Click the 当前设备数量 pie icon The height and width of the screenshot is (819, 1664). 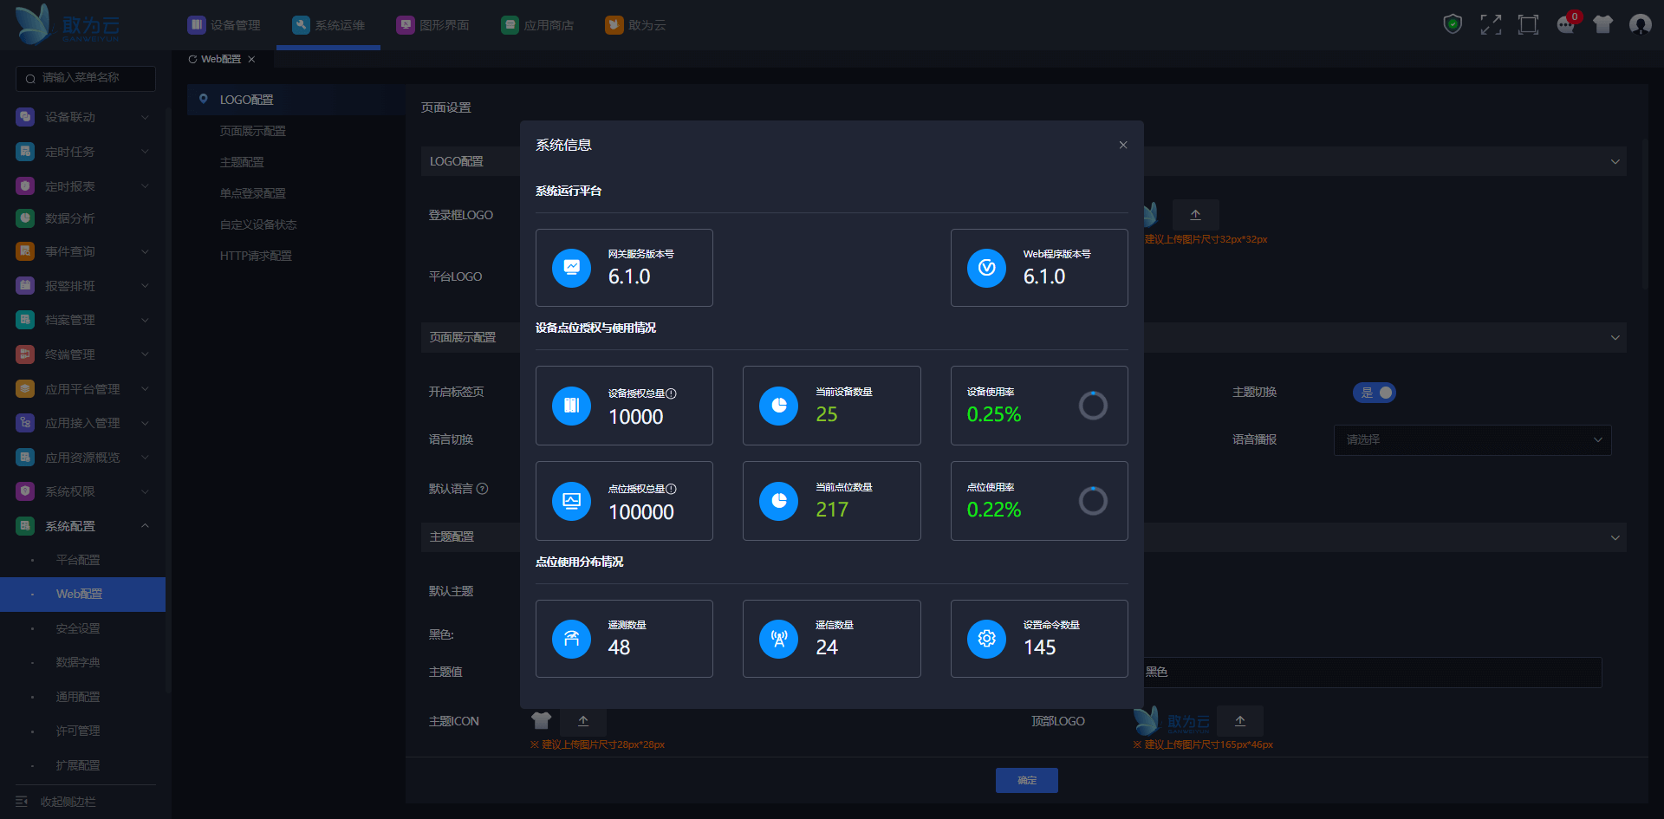click(778, 406)
